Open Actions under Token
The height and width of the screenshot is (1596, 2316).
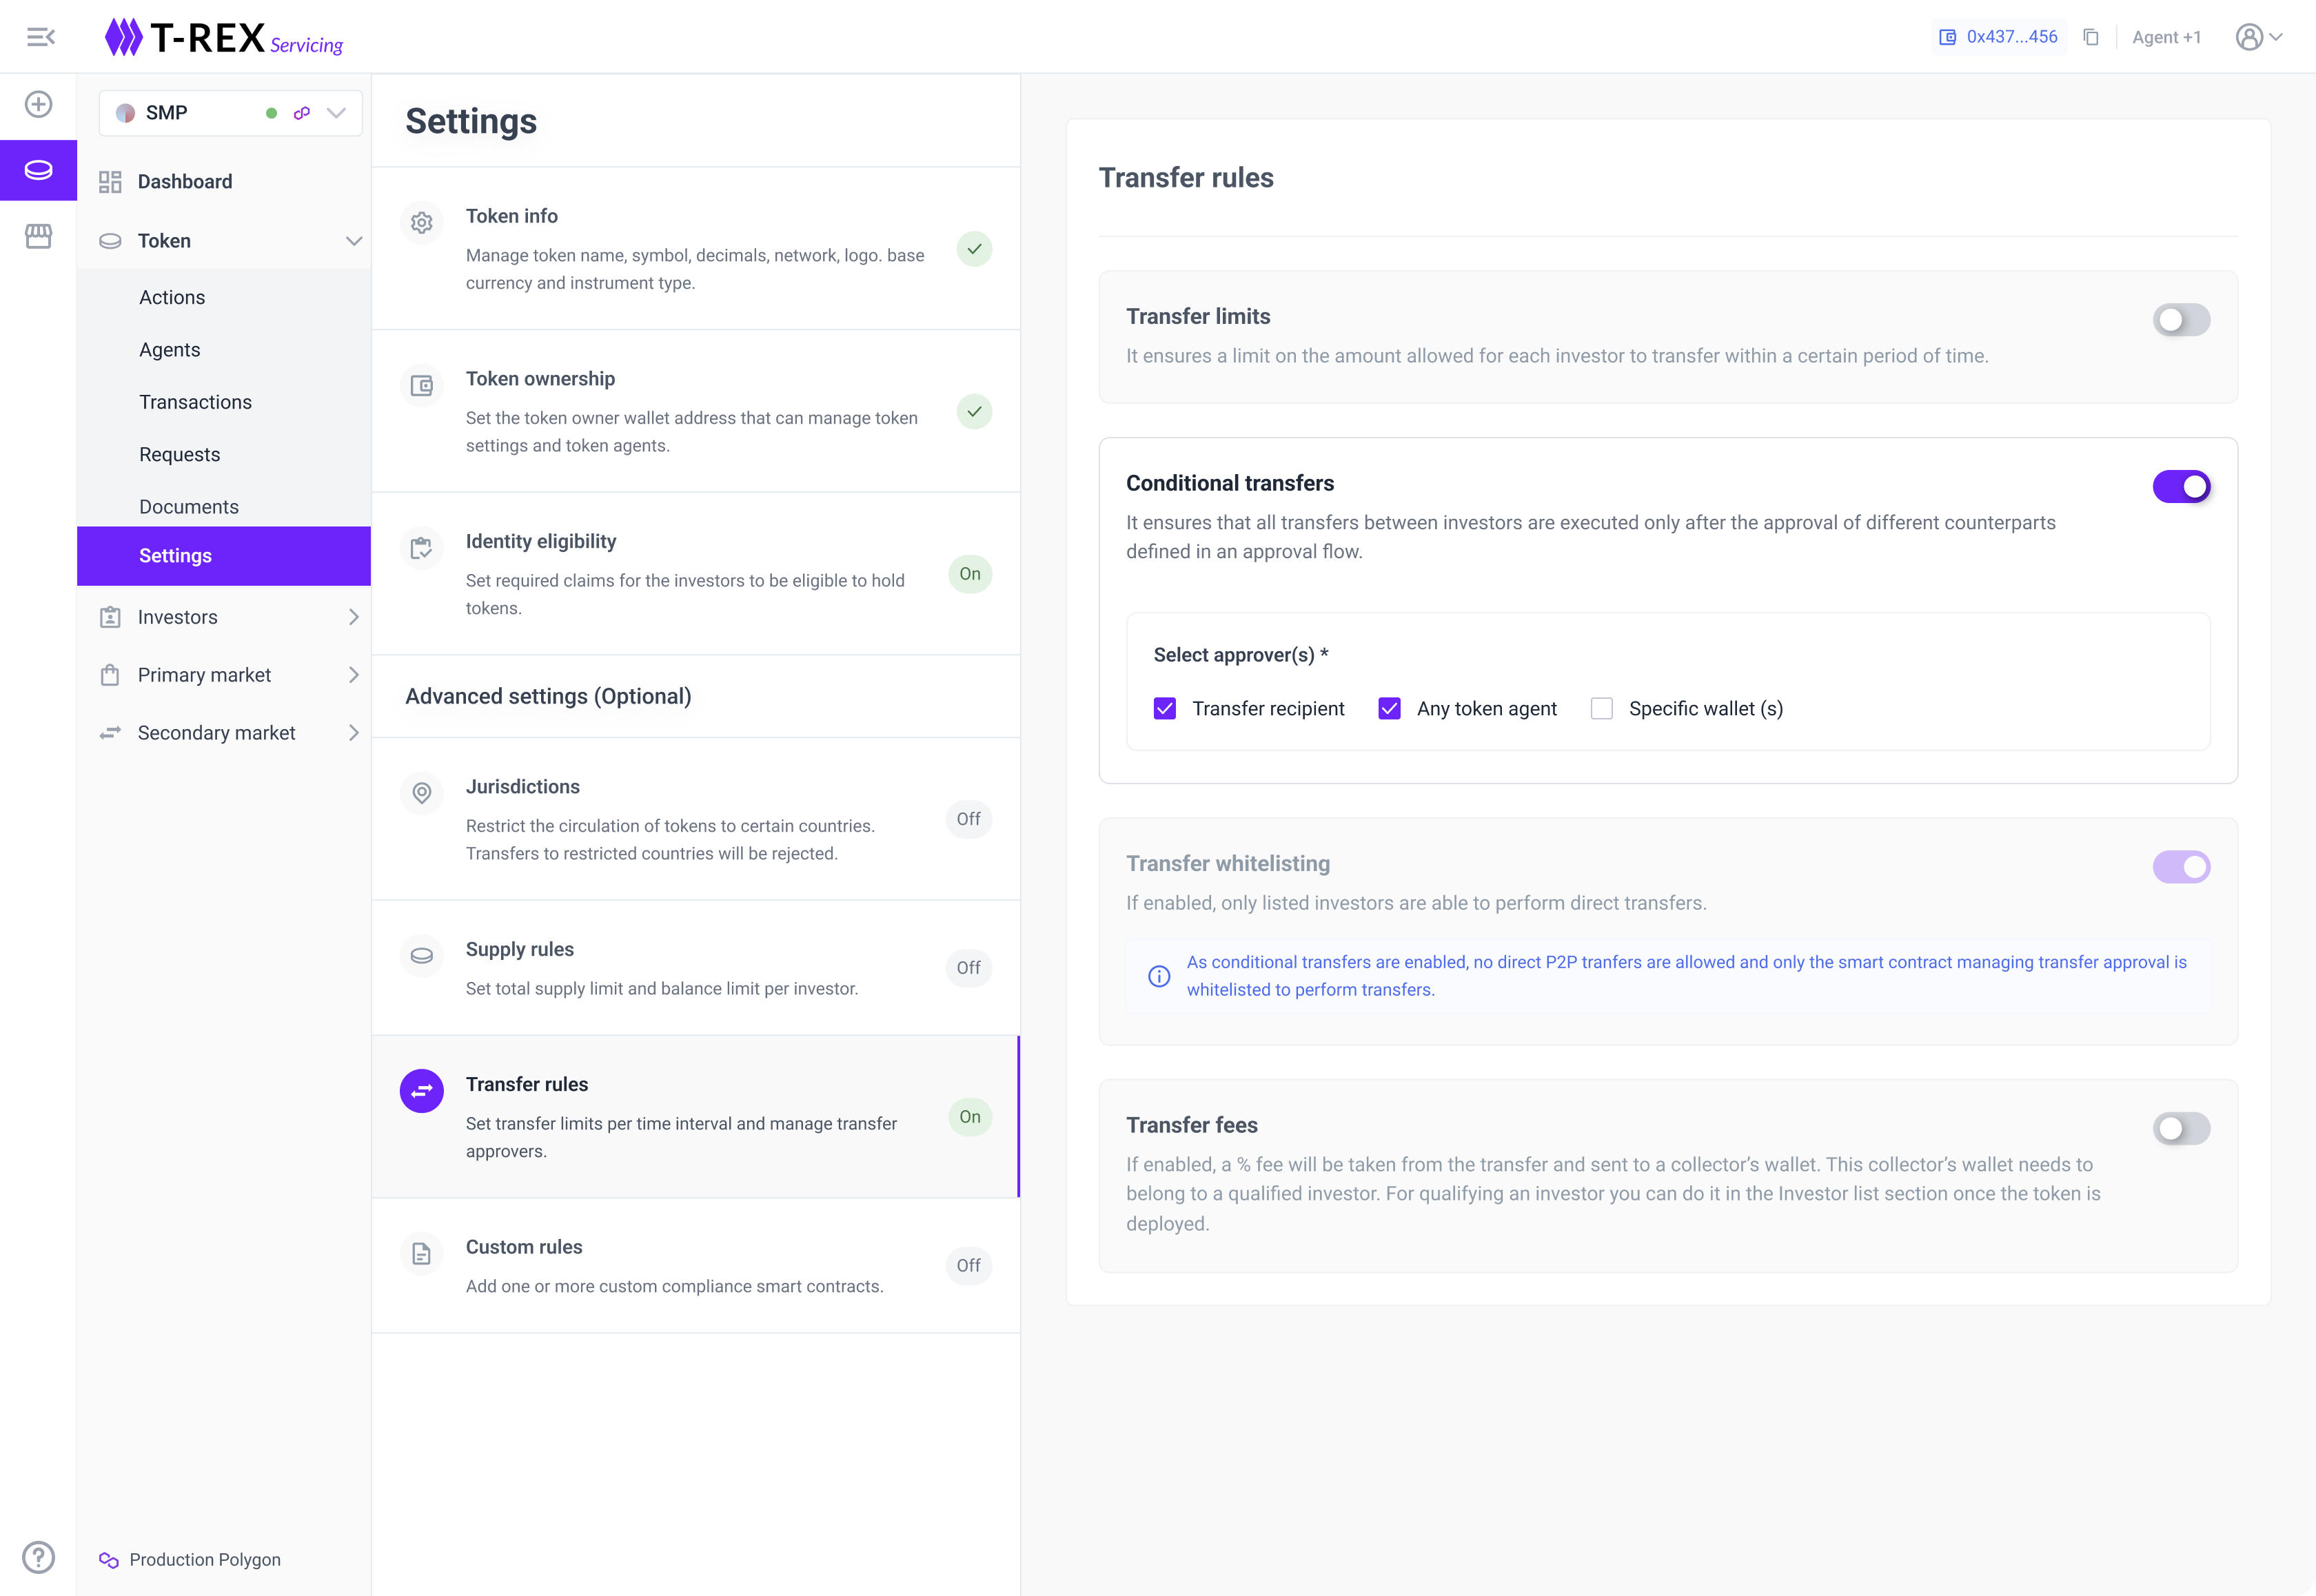(x=172, y=297)
